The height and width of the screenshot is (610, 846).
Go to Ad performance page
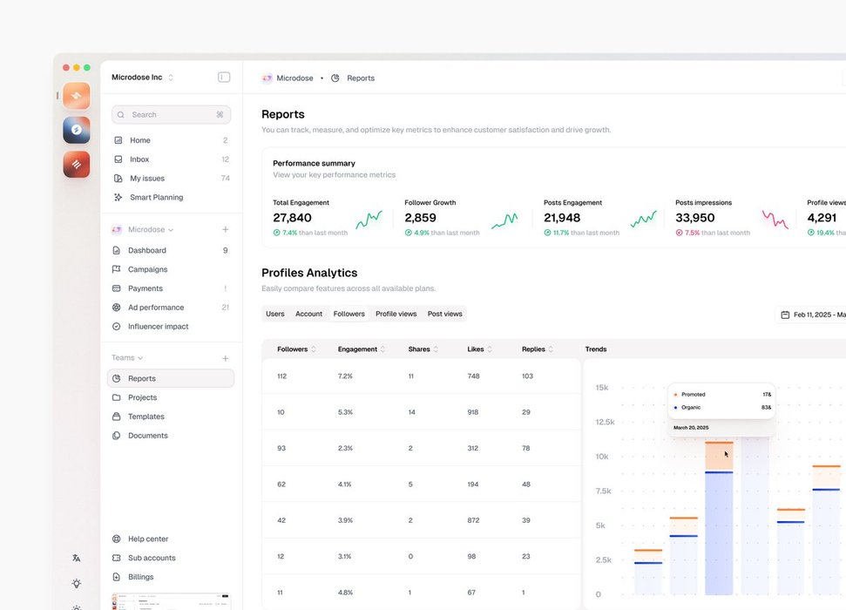pos(155,308)
